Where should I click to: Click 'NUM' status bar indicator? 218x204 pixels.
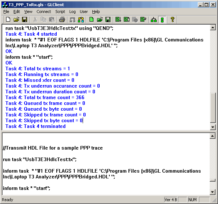point(193,200)
